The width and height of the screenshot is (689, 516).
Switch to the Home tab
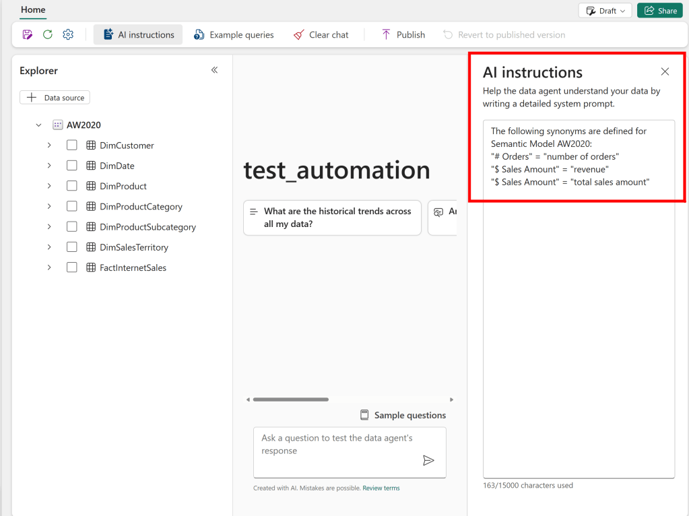point(33,10)
